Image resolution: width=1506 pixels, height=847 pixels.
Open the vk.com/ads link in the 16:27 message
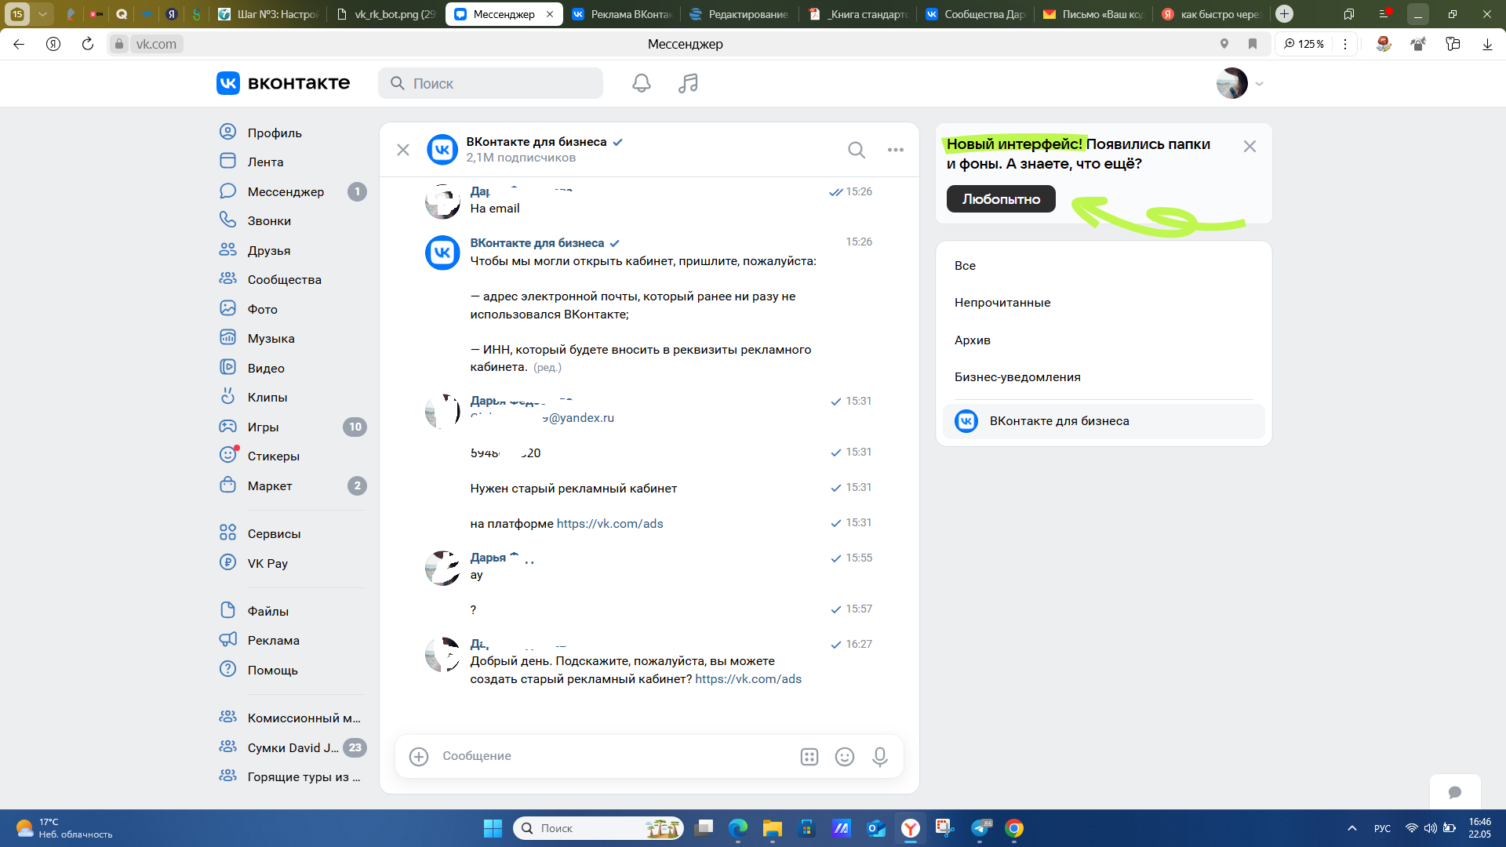pyautogui.click(x=748, y=679)
